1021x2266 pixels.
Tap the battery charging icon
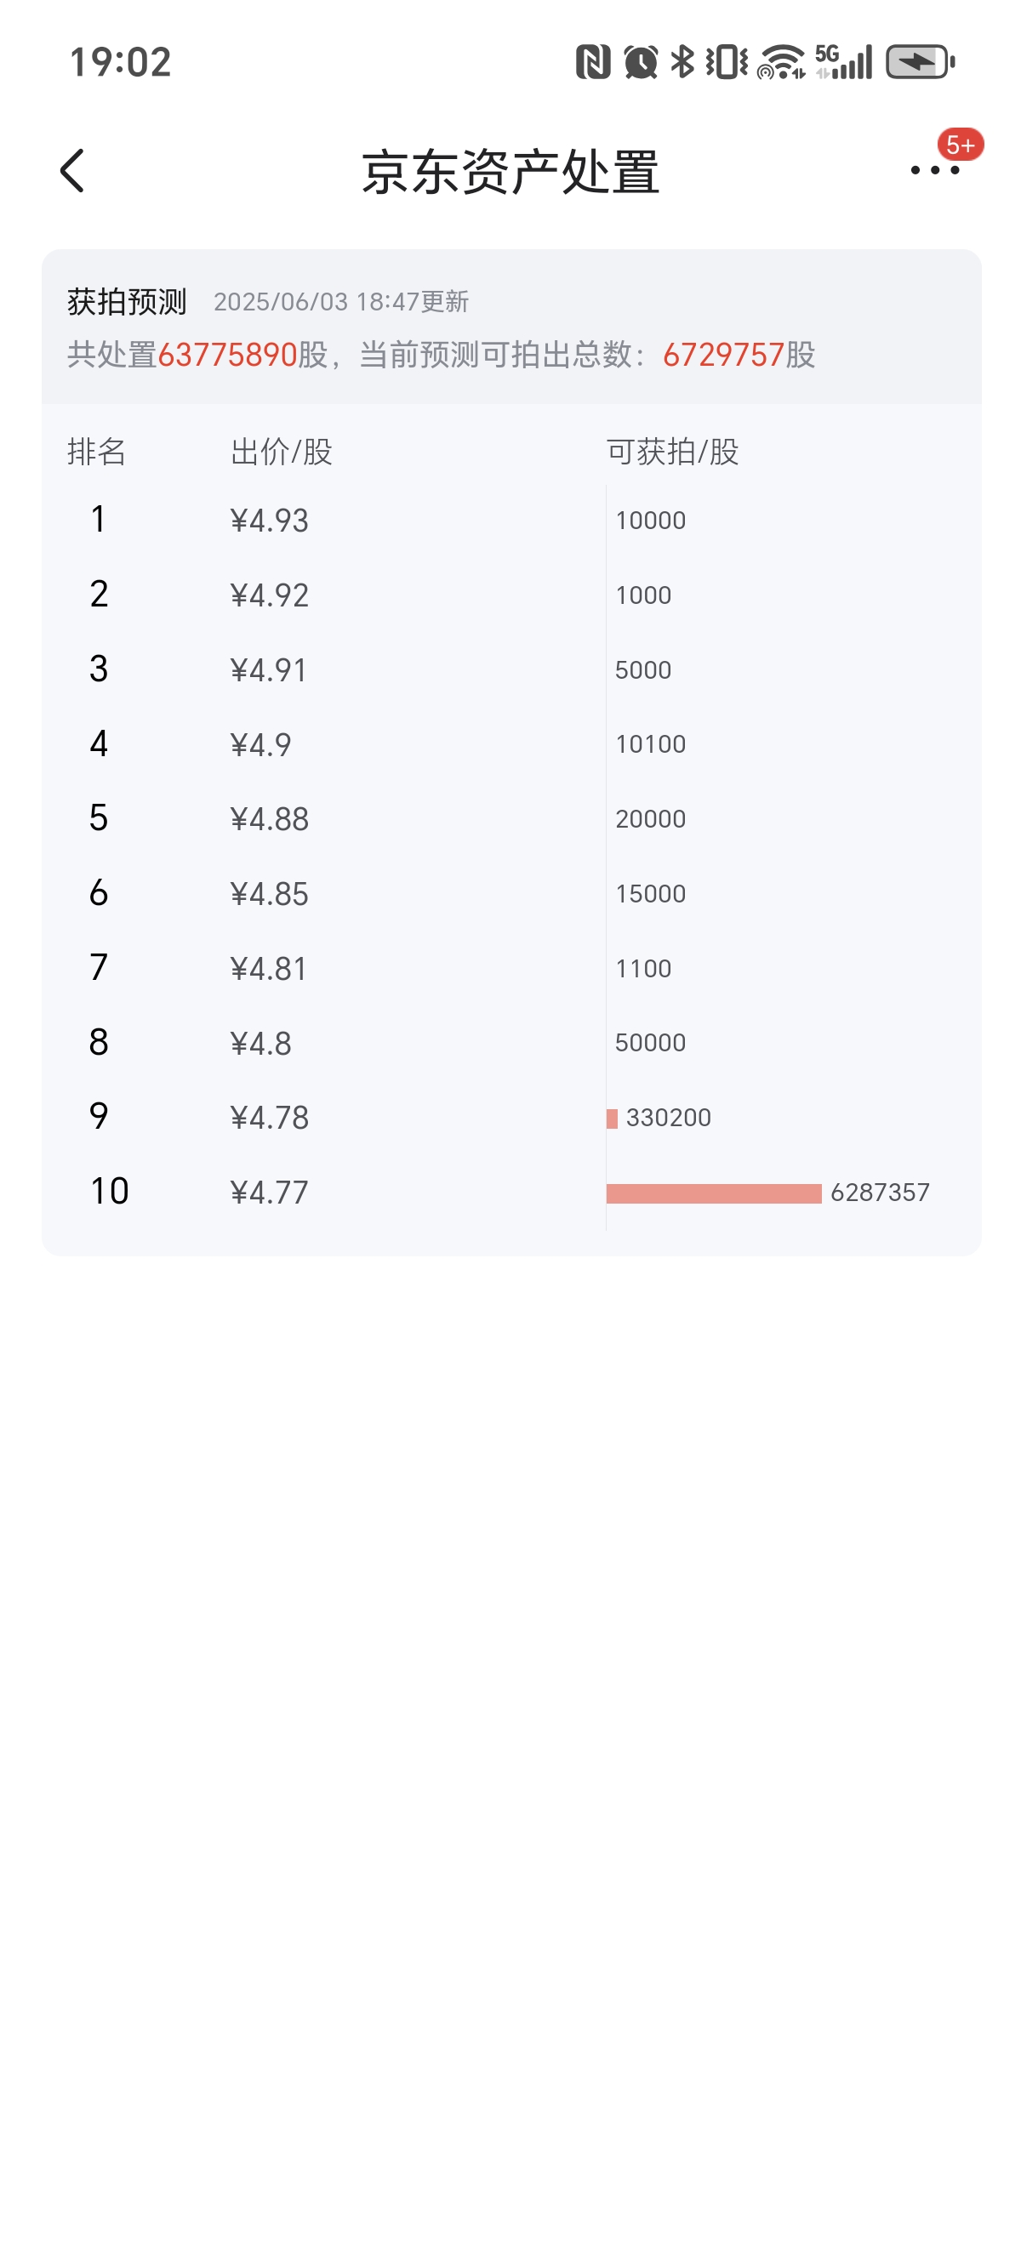tap(919, 62)
